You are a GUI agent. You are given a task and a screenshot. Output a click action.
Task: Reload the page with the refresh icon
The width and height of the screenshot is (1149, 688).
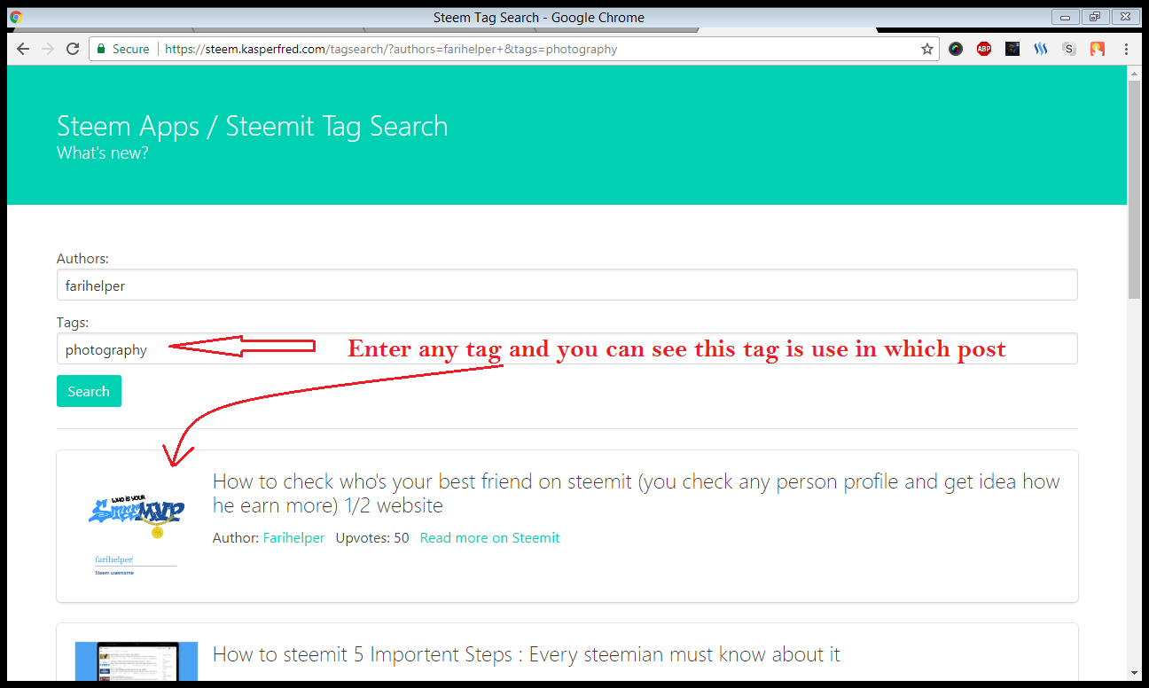click(x=73, y=50)
